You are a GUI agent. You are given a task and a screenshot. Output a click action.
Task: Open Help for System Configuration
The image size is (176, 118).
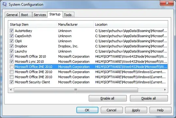tap(160, 110)
